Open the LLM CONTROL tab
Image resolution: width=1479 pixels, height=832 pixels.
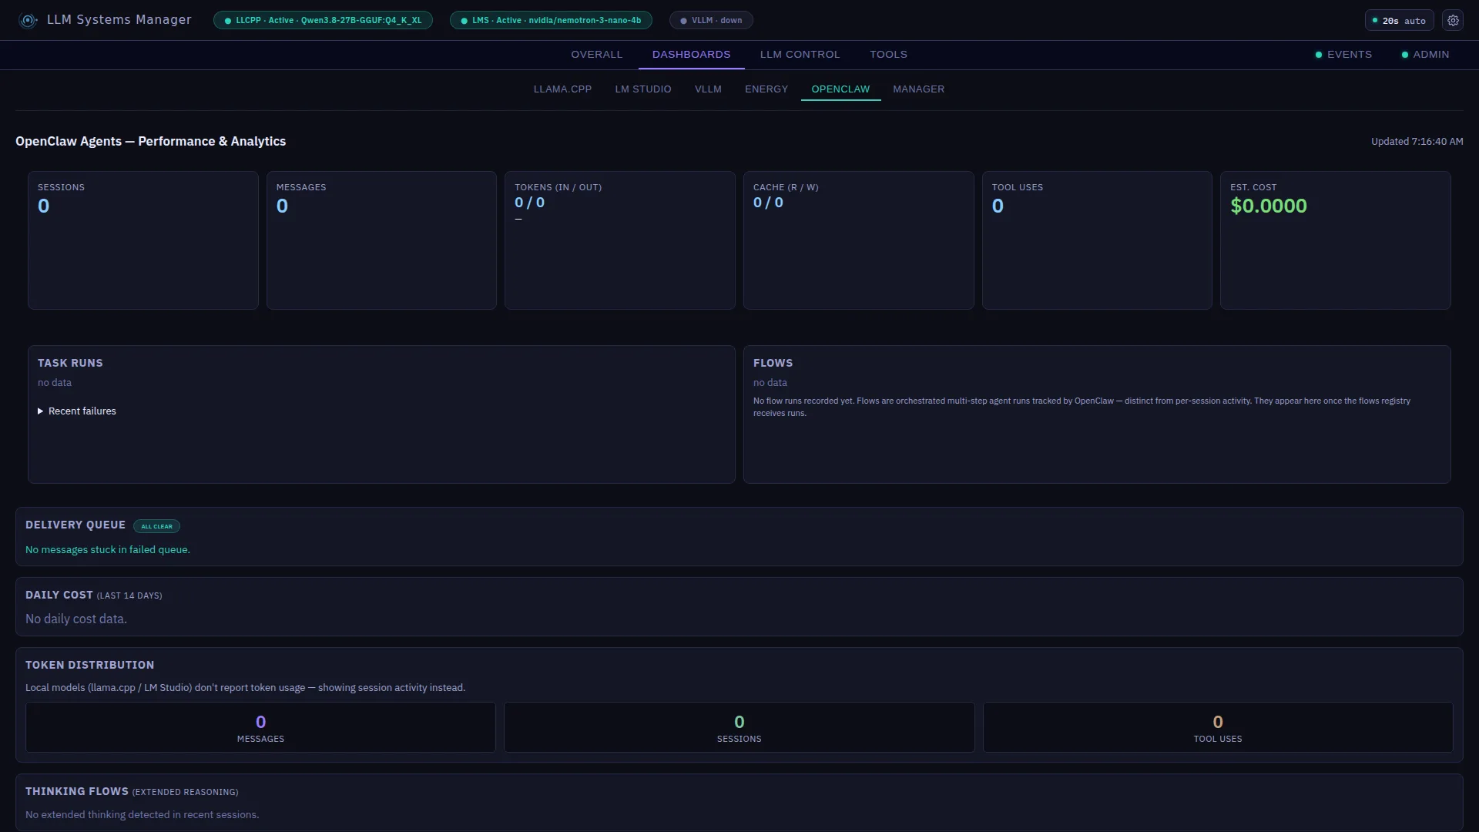coord(800,55)
